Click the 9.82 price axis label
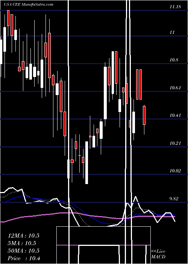Image resolution: width=188 pixels, height=264 pixels. pyautogui.click(x=174, y=199)
